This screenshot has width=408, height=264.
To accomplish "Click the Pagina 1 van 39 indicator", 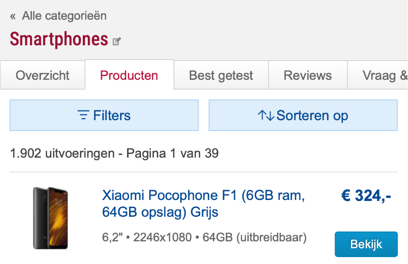I will 172,154.
